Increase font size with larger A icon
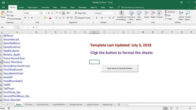Image resolution: width=196 pixels, height=110 pixels. pyautogui.click(x=49, y=13)
